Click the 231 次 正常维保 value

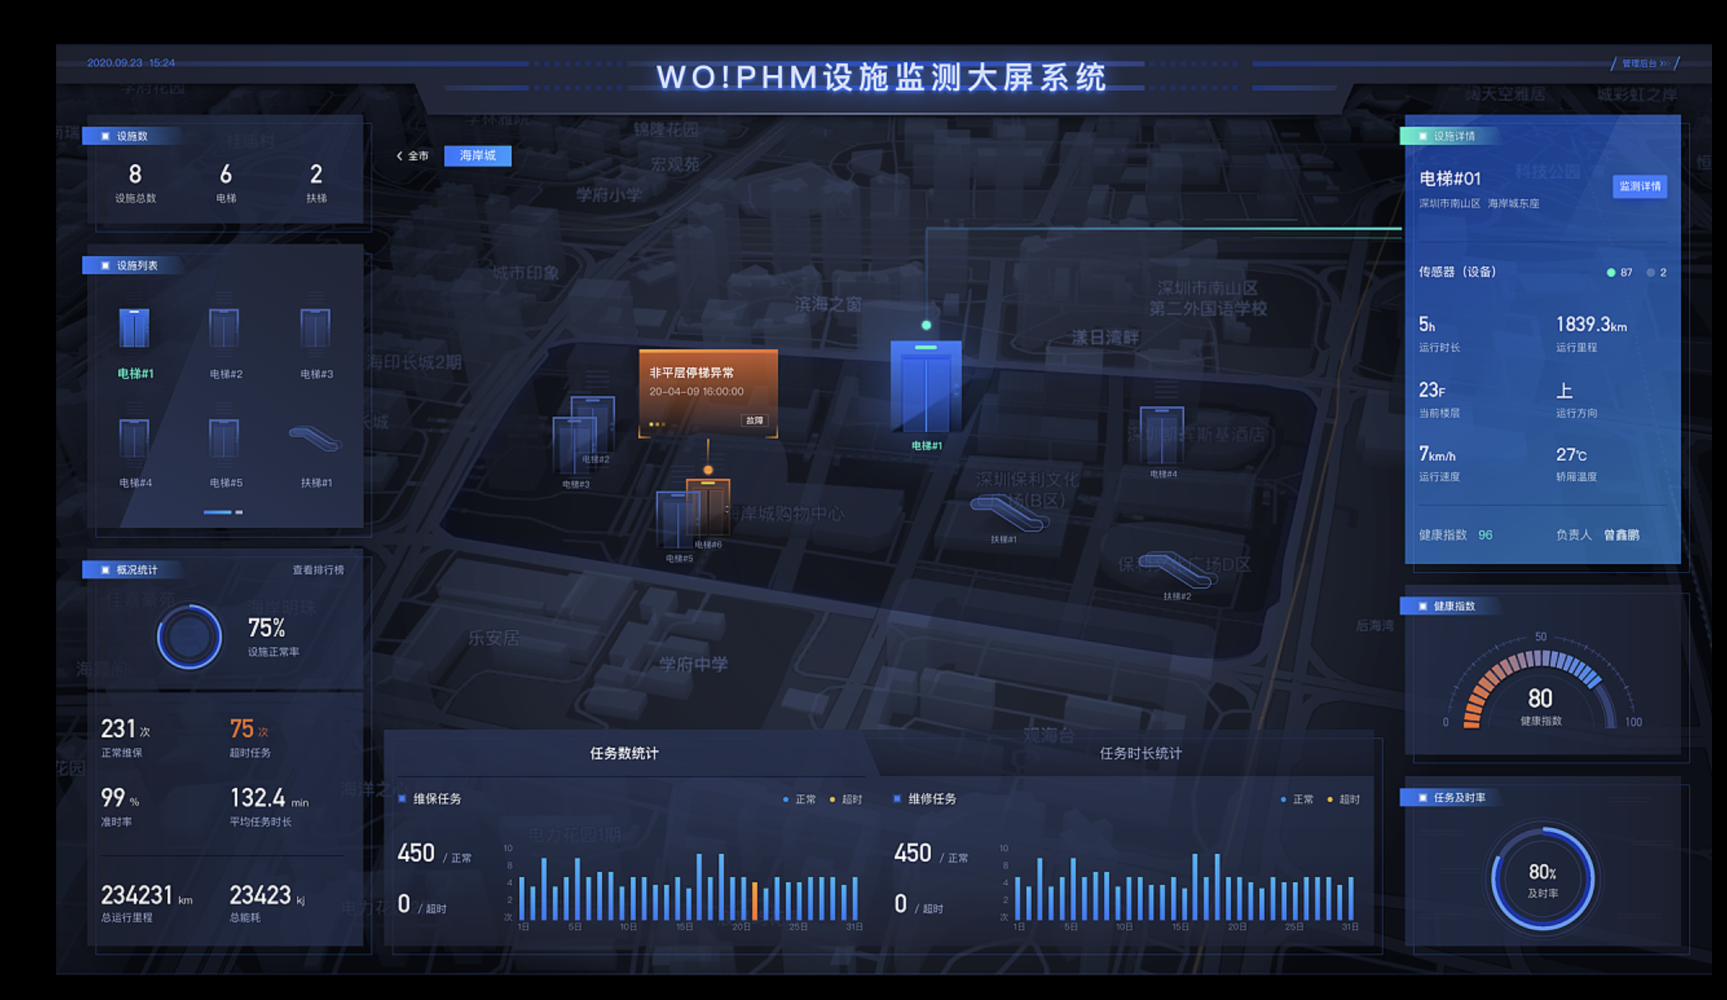point(125,728)
